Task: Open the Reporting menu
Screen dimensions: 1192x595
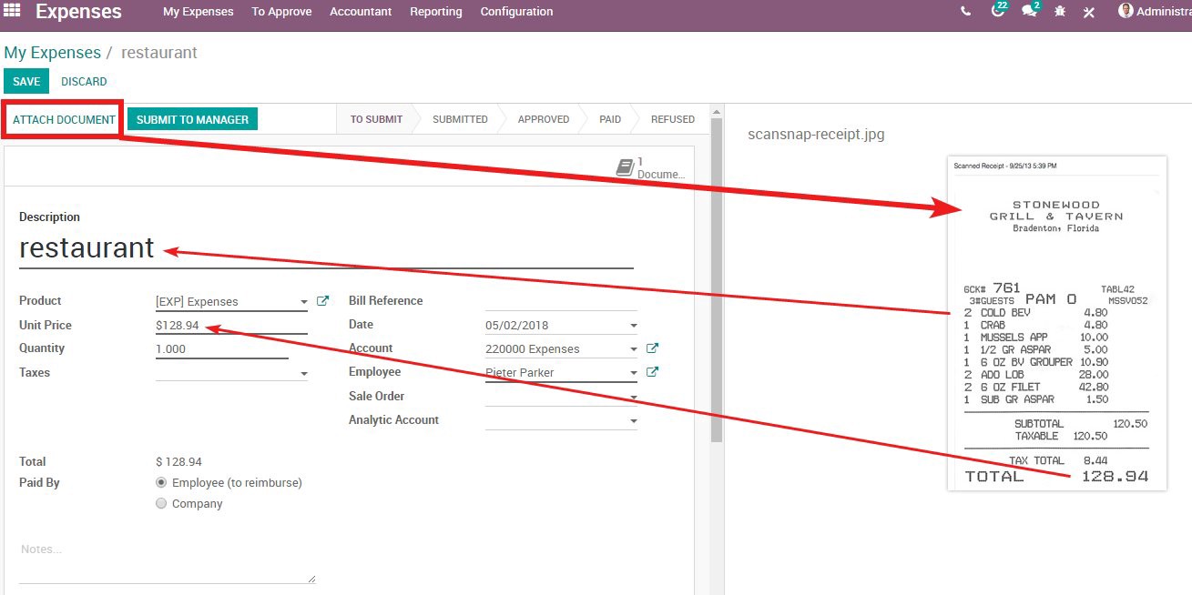Action: tap(435, 12)
